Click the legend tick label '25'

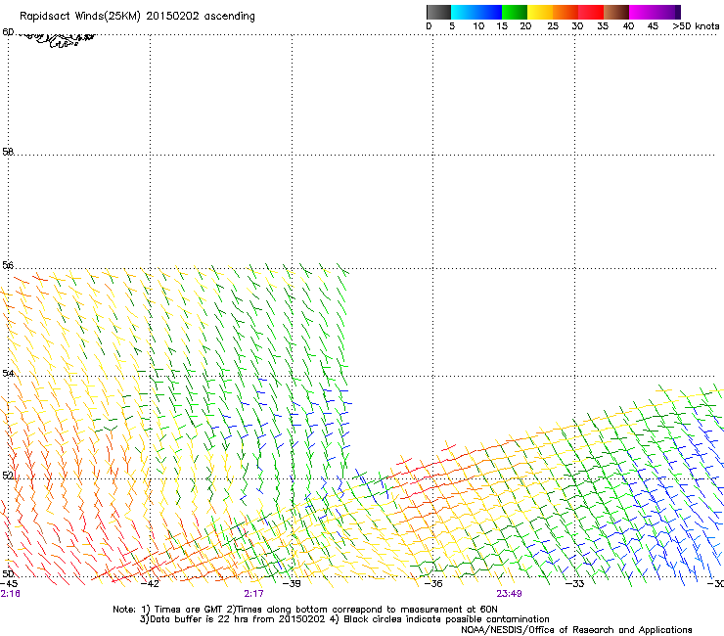[x=553, y=26]
